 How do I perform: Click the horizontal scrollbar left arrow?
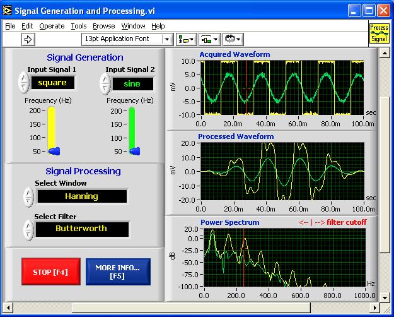click(8, 308)
